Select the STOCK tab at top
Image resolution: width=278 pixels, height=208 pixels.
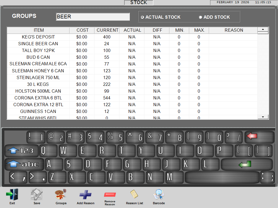pyautogui.click(x=138, y=2)
